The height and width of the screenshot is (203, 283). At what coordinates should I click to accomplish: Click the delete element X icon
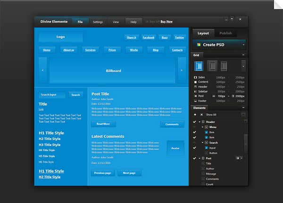pyautogui.click(x=201, y=114)
